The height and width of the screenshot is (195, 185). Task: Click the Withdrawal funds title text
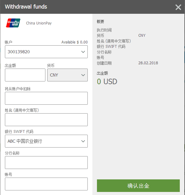coord(26,7)
